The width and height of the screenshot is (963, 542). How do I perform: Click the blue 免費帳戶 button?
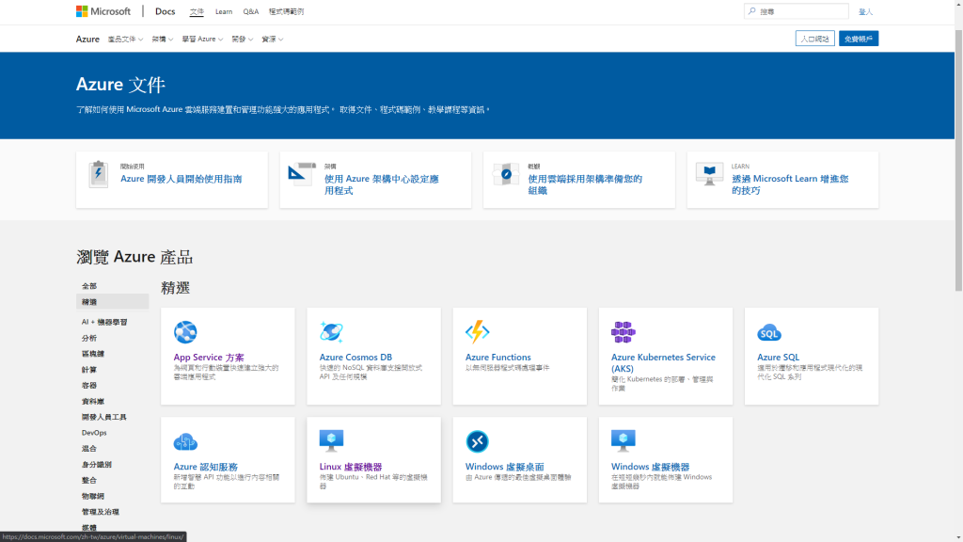pos(858,39)
